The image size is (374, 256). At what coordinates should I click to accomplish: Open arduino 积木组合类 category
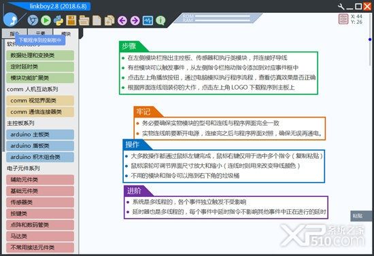click(40, 157)
